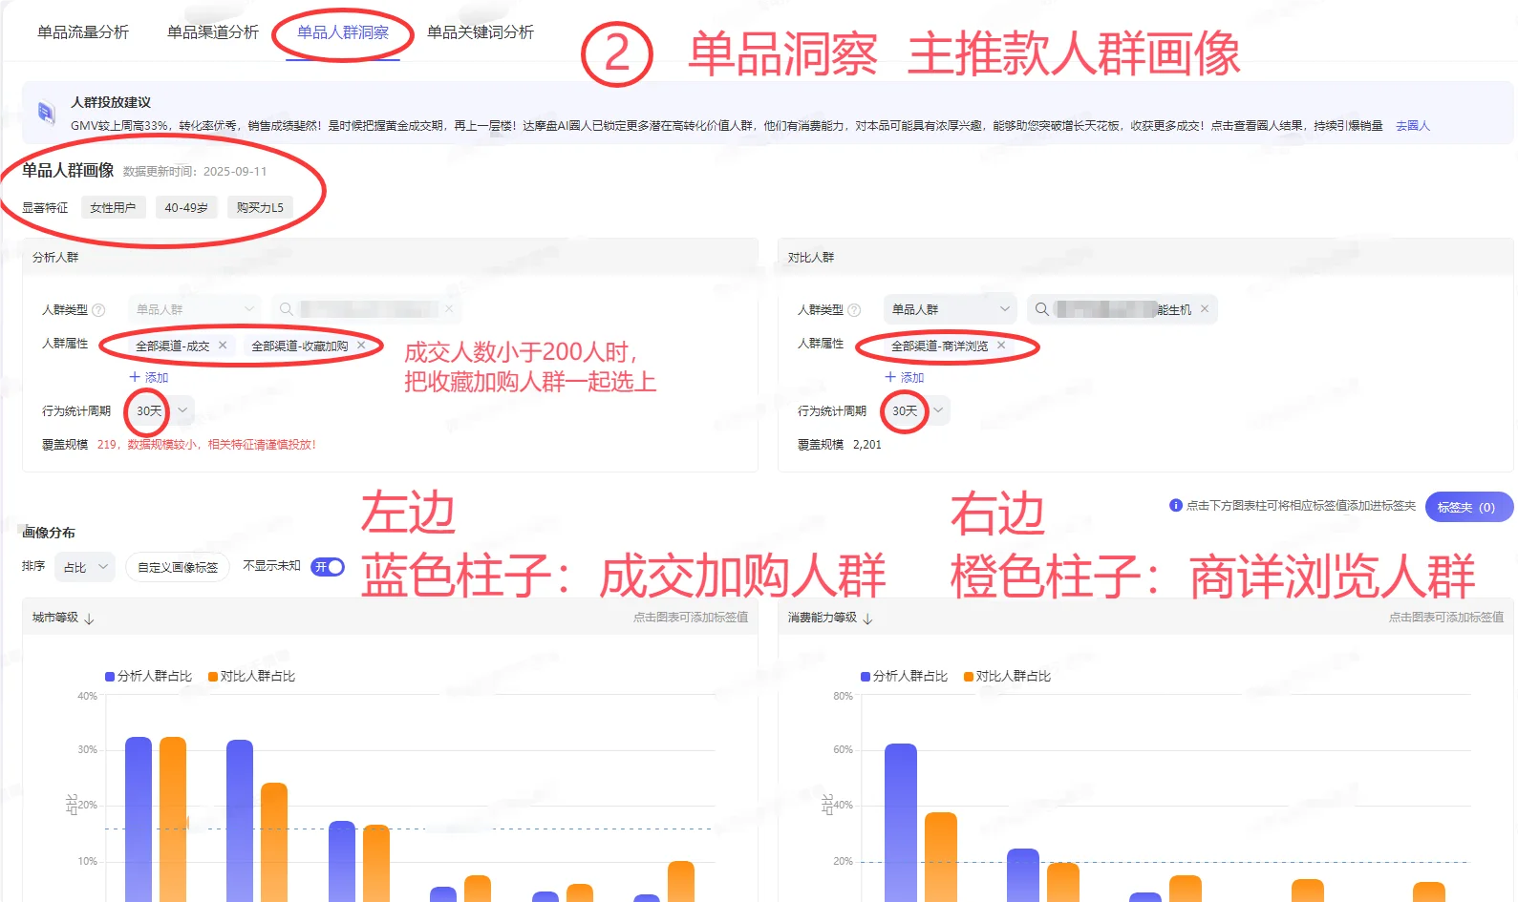The image size is (1518, 902).
Task: Click the 女性用户 feature tag
Action: [113, 207]
